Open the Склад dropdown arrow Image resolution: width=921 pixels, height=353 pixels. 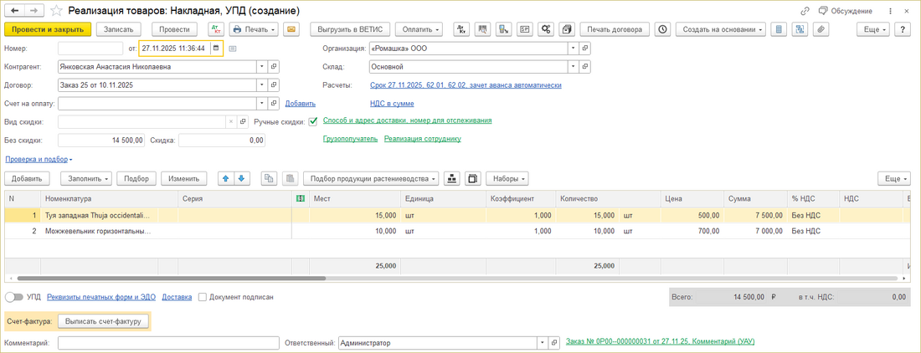pyautogui.click(x=574, y=66)
